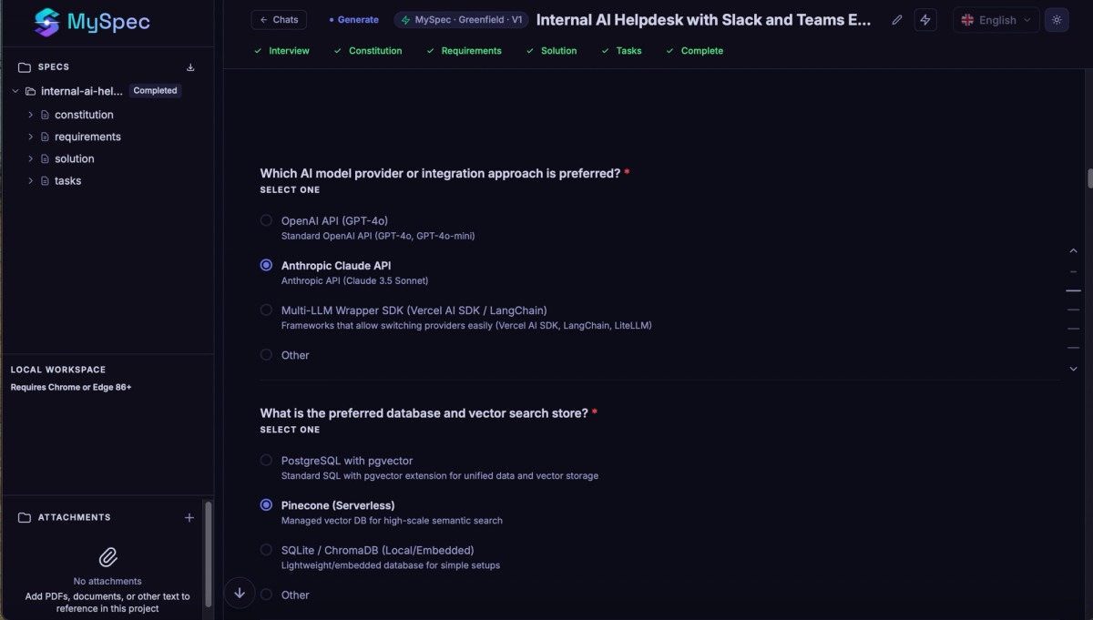This screenshot has width=1093, height=620.
Task: Click the scroll-down arrow circle button
Action: click(240, 593)
